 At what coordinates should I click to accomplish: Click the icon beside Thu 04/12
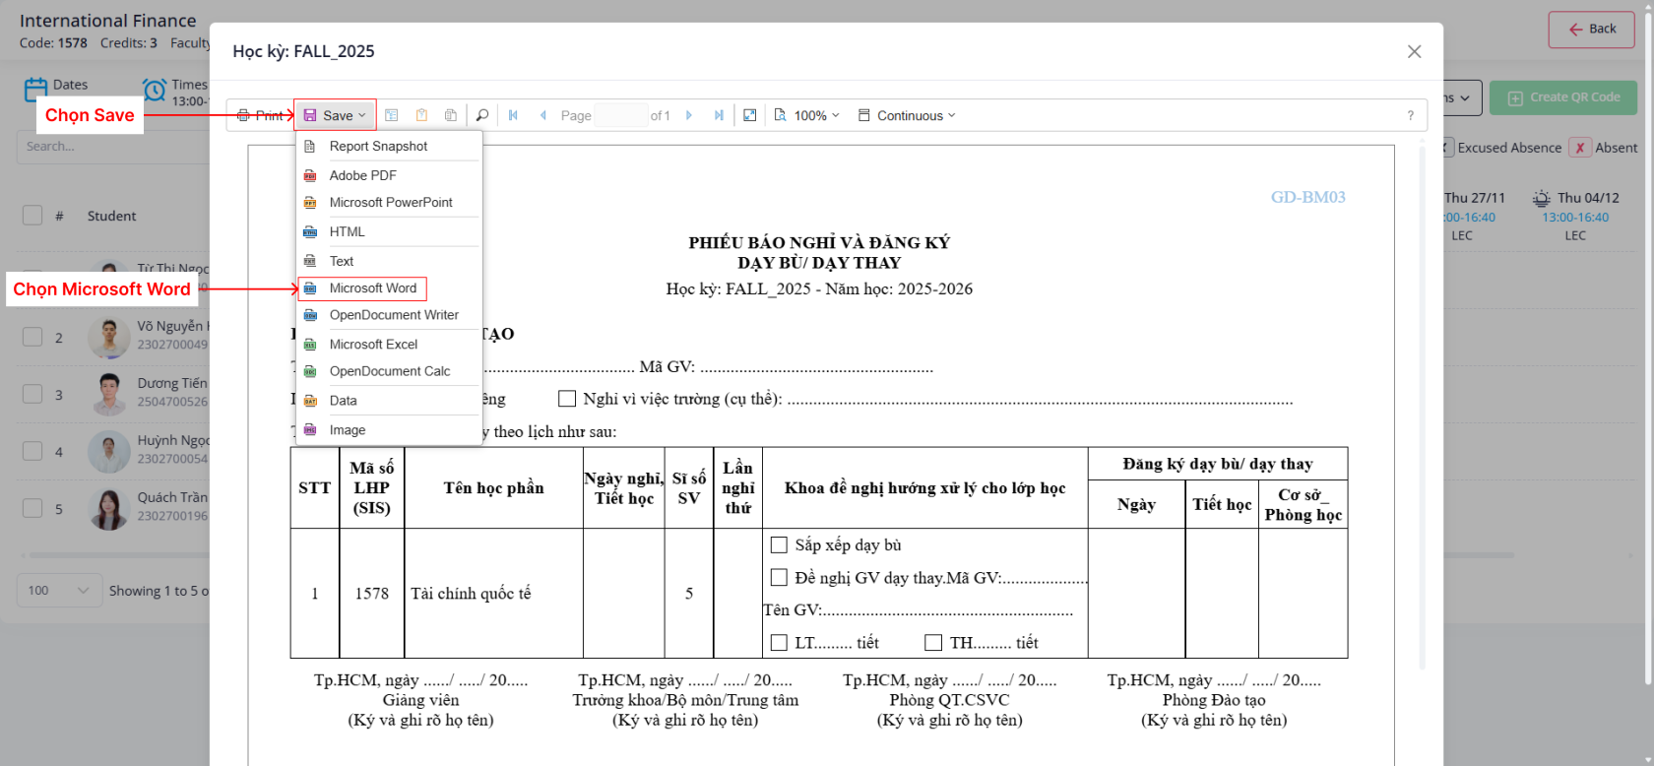pos(1542,198)
